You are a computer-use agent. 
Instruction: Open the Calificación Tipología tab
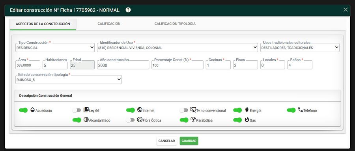point(175,24)
